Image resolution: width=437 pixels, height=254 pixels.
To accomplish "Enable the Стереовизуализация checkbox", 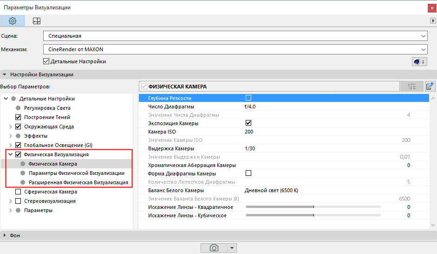I will pyautogui.click(x=18, y=201).
